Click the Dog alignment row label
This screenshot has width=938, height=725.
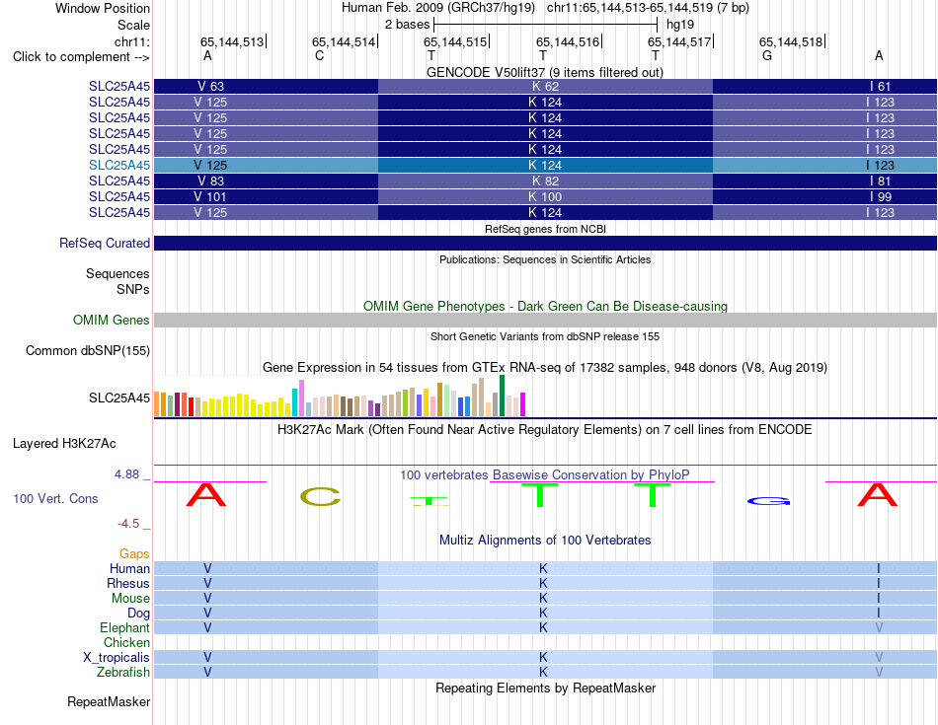138,614
